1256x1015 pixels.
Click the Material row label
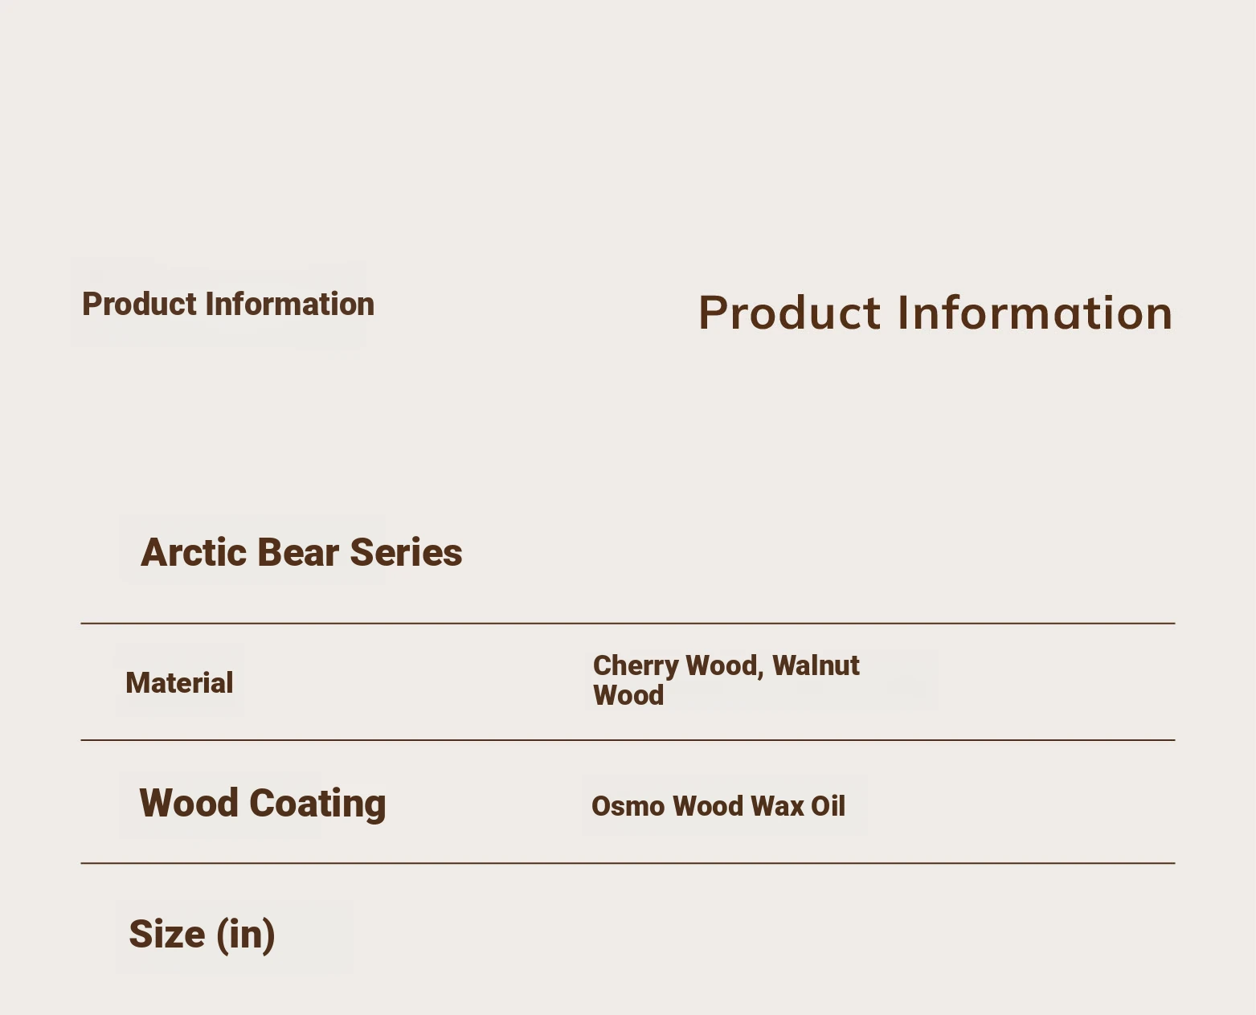coord(179,683)
